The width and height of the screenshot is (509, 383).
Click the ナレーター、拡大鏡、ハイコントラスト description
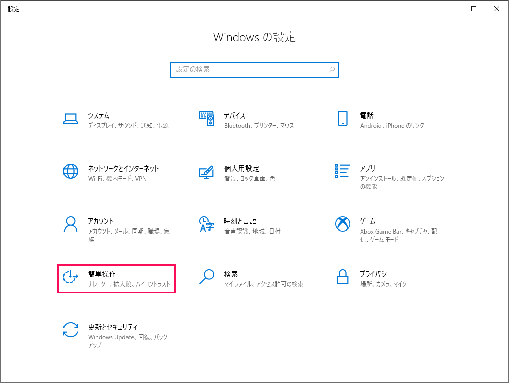click(x=129, y=284)
